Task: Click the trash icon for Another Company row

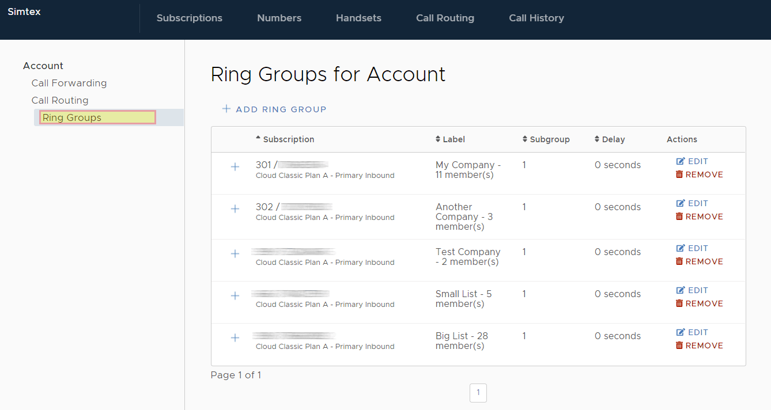Action: click(x=679, y=217)
